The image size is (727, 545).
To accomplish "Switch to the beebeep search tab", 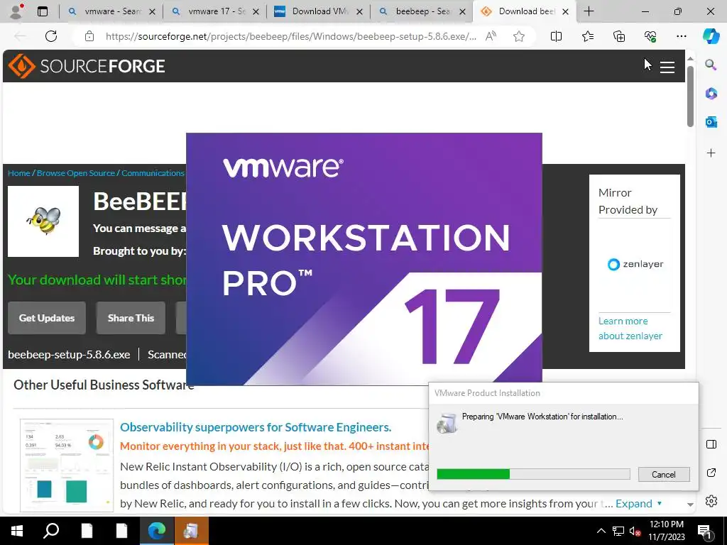I will pos(422,11).
